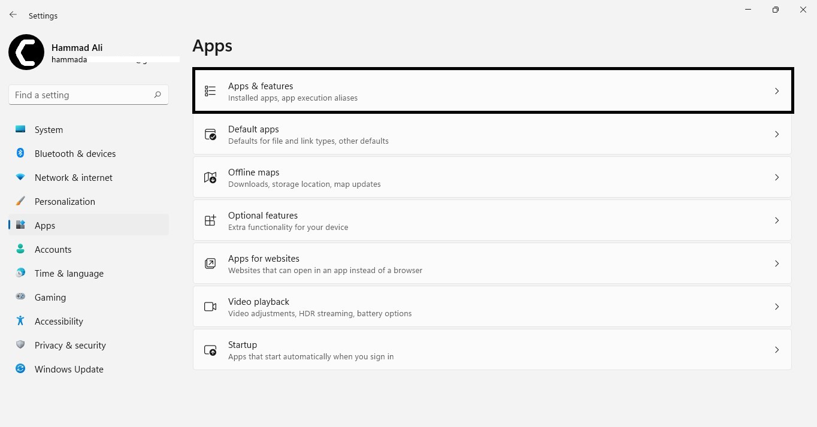Click the Apps & features list icon
The height and width of the screenshot is (427, 817).
pos(210,91)
